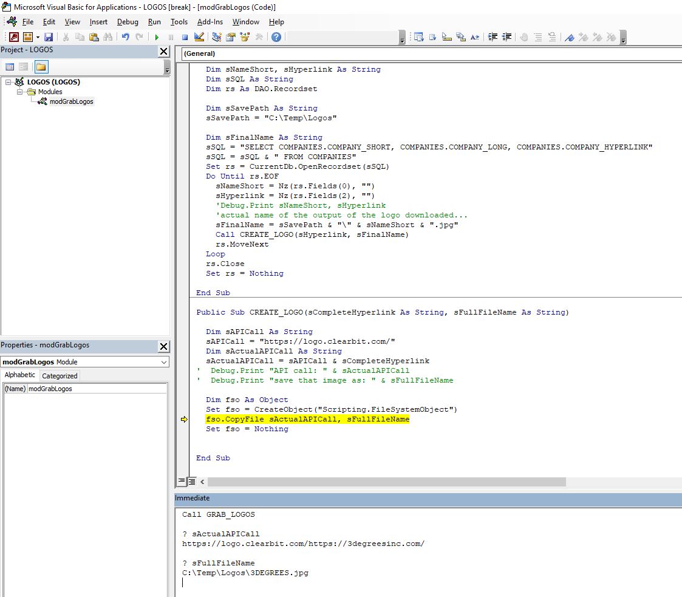This screenshot has width=682, height=597.
Task: Select the Indent icon in the Edit toolbar
Action: coord(492,36)
